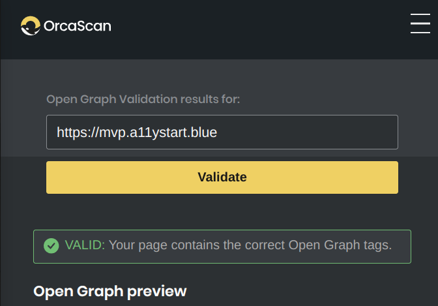Click the yellow orca logo icon
This screenshot has width=438, height=306.
[31, 25]
